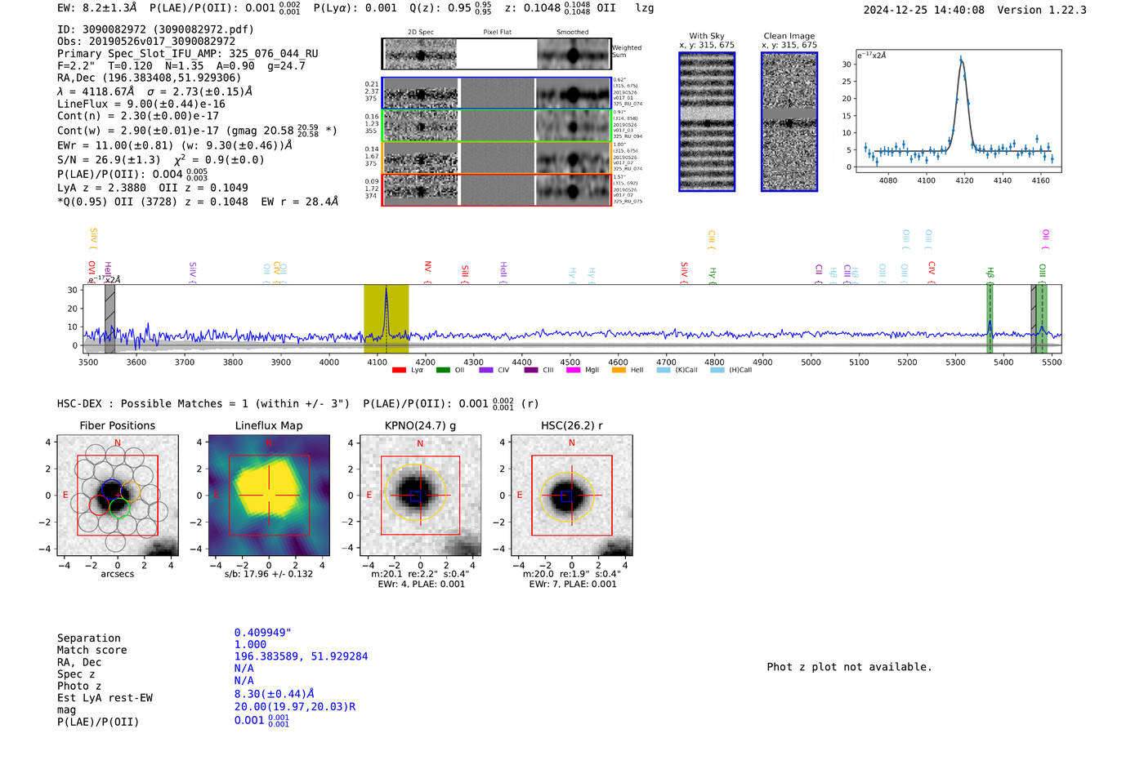1144x778 pixels.
Task: Click the s/b: 17.96 +/- 0.132 caption
Action: click(x=269, y=574)
